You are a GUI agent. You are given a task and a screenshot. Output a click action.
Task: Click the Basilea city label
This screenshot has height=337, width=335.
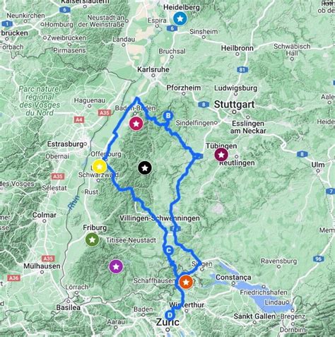point(68,307)
